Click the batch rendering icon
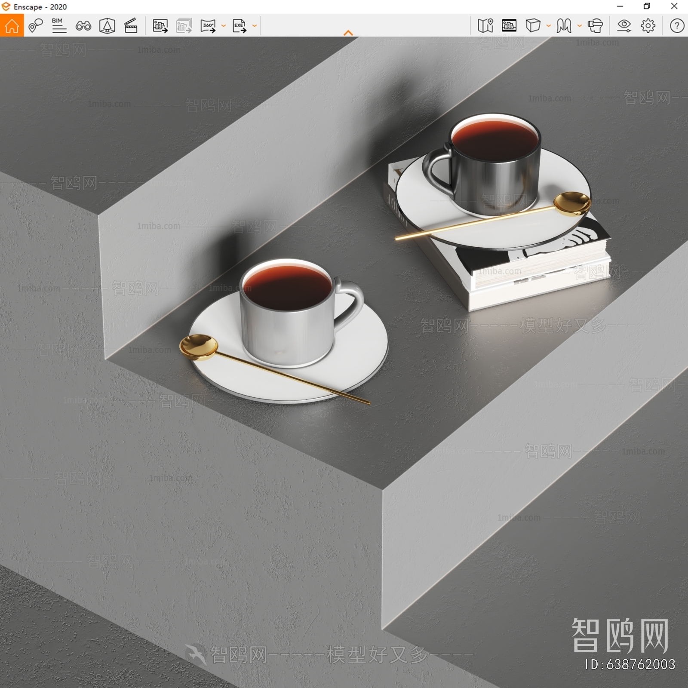The height and width of the screenshot is (688, 688). click(184, 26)
